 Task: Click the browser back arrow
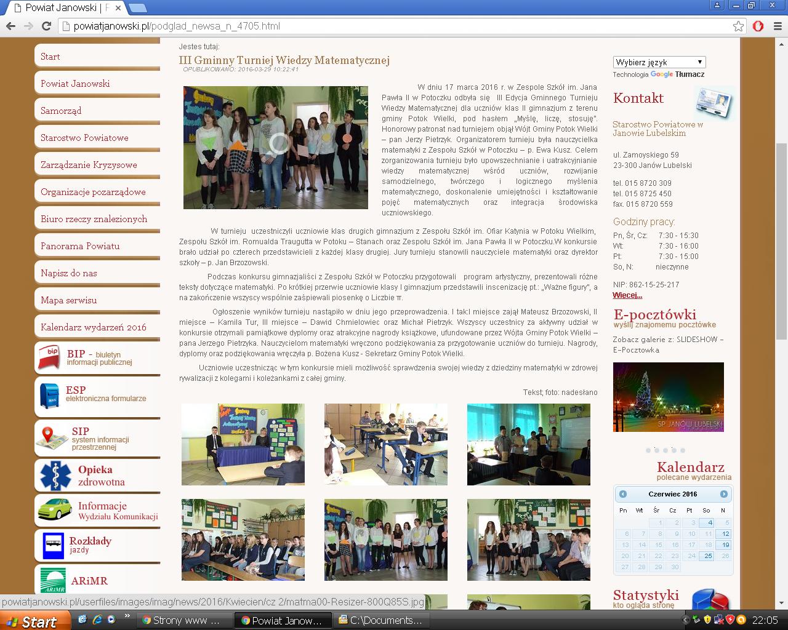(10, 26)
